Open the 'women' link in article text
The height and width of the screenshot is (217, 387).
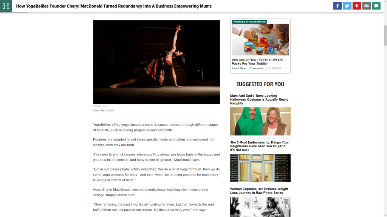click(176, 125)
